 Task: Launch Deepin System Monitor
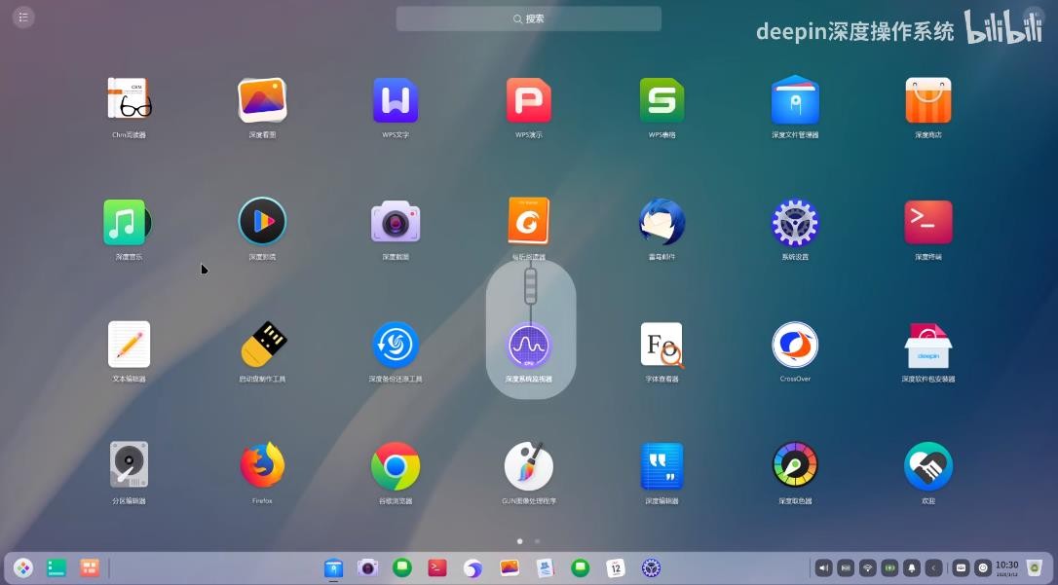pyautogui.click(x=529, y=346)
